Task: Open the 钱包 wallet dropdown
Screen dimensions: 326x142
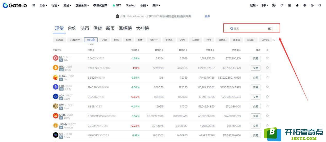Action: pyautogui.click(x=254, y=5)
